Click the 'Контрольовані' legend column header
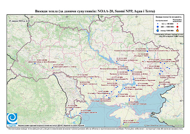The width and height of the screenshot is (190, 134). 161,20
